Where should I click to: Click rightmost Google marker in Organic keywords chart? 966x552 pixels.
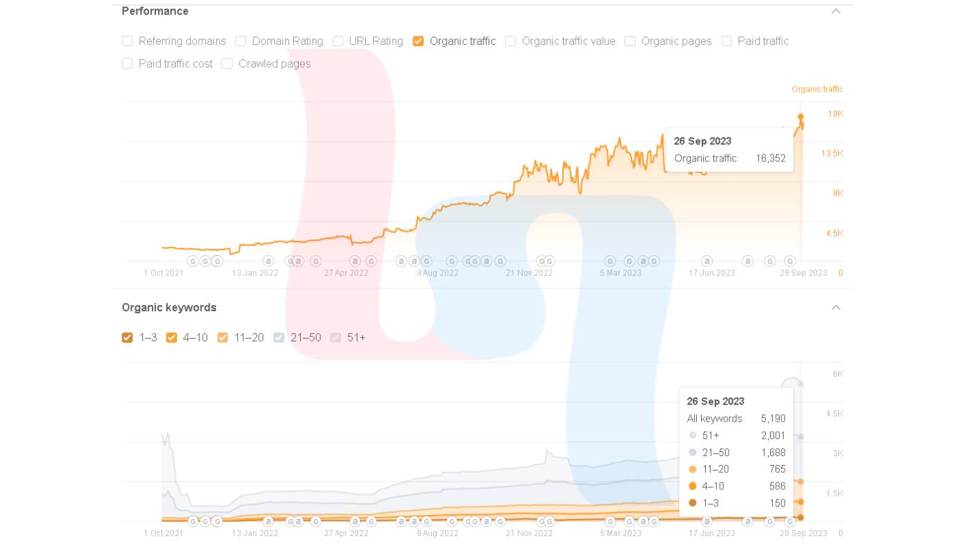(790, 521)
